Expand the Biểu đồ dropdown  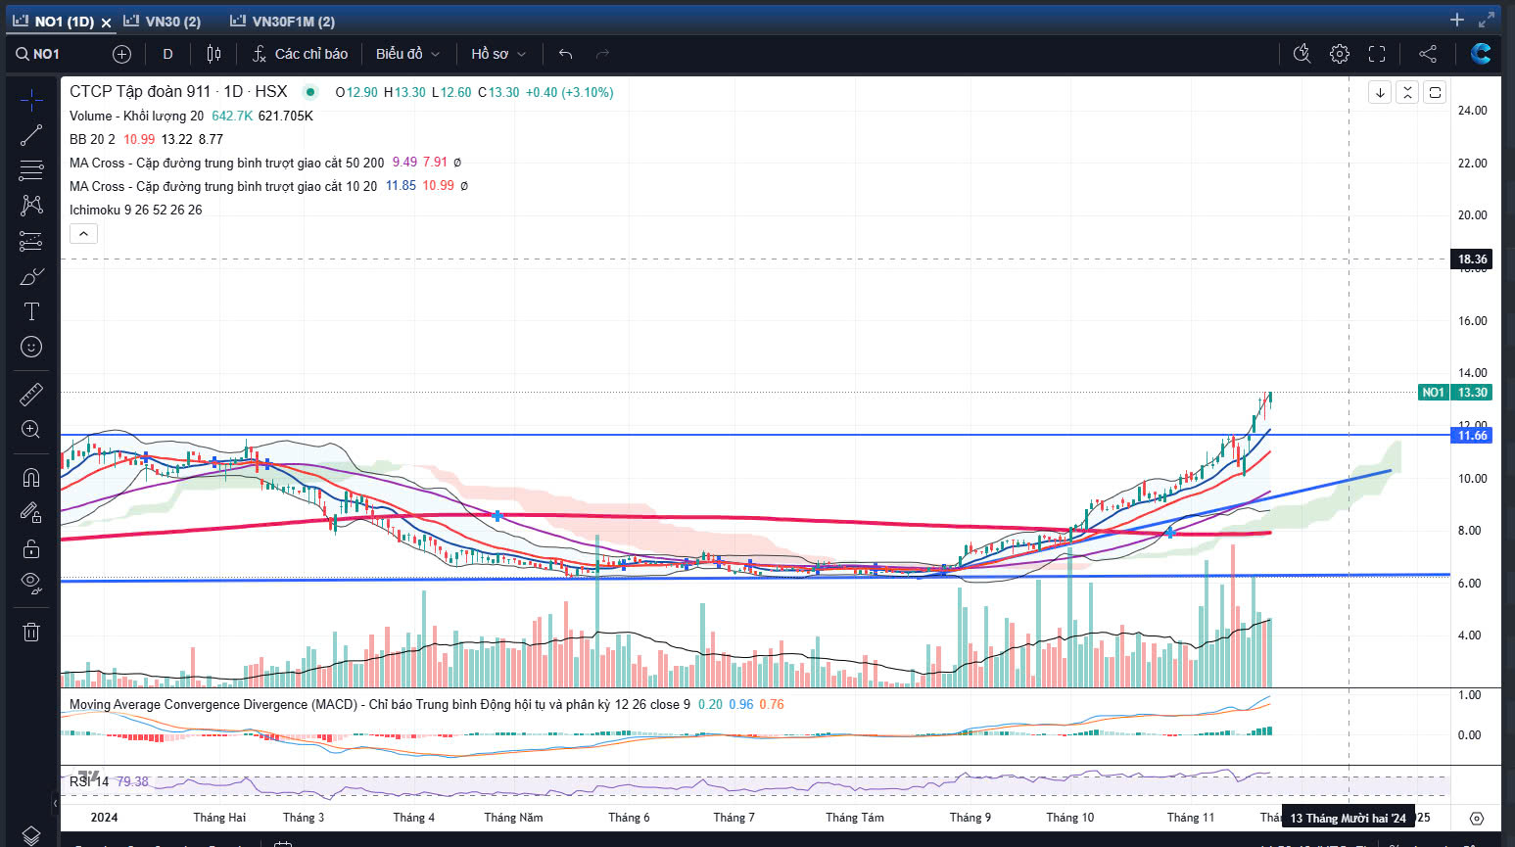pos(407,54)
